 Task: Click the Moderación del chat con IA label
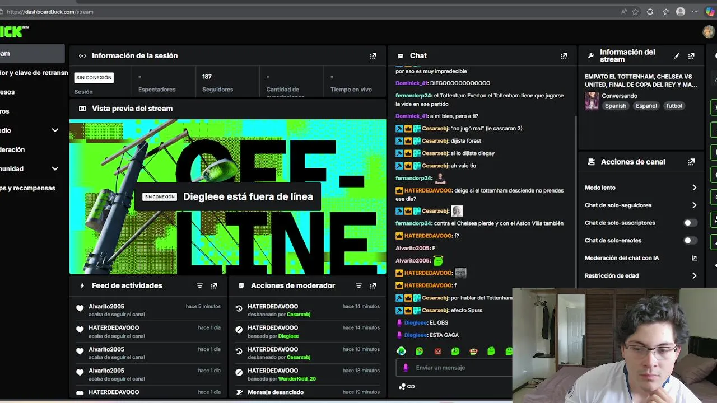click(622, 258)
